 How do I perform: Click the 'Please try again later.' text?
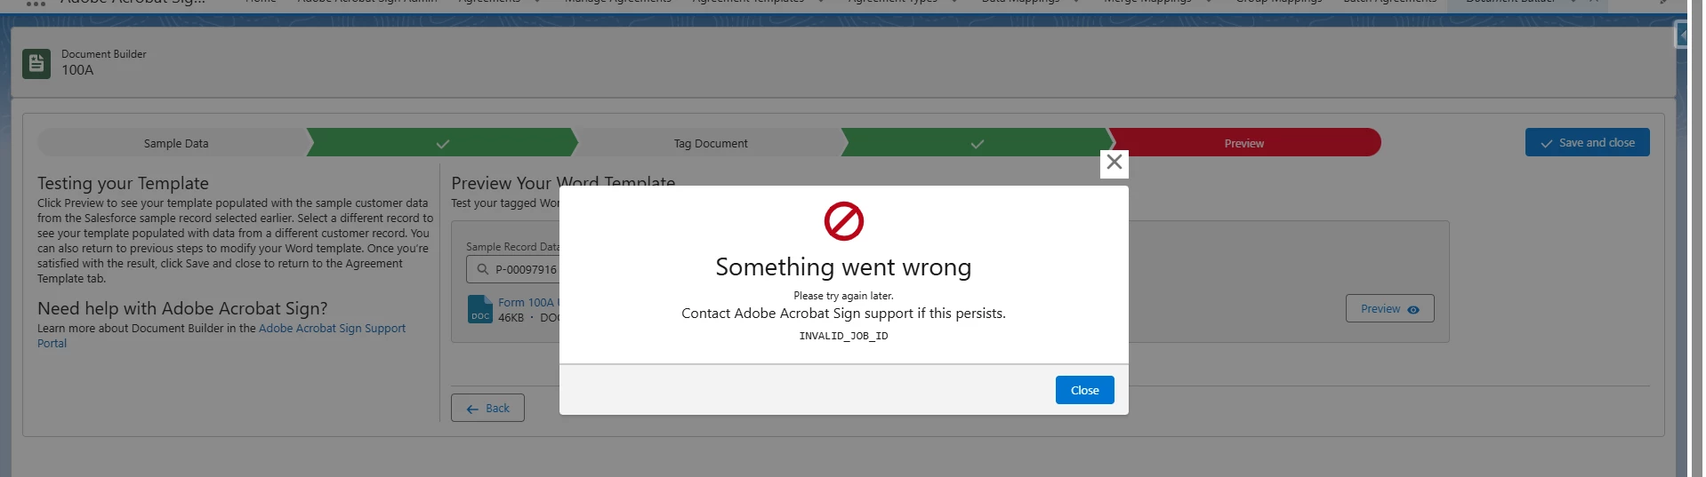pyautogui.click(x=843, y=296)
